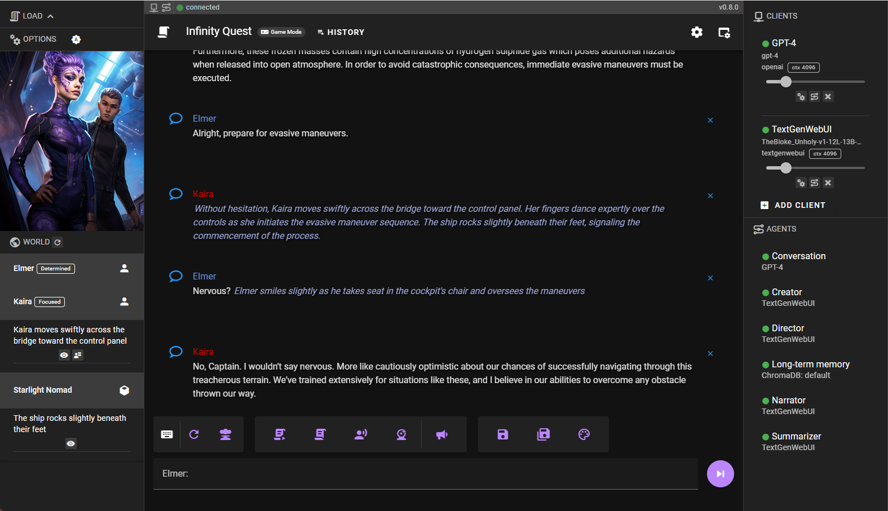Expand the LOAD panel chevron
Viewport: 888px width, 511px height.
click(51, 16)
